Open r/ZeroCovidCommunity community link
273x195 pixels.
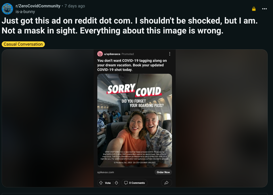coord(38,6)
